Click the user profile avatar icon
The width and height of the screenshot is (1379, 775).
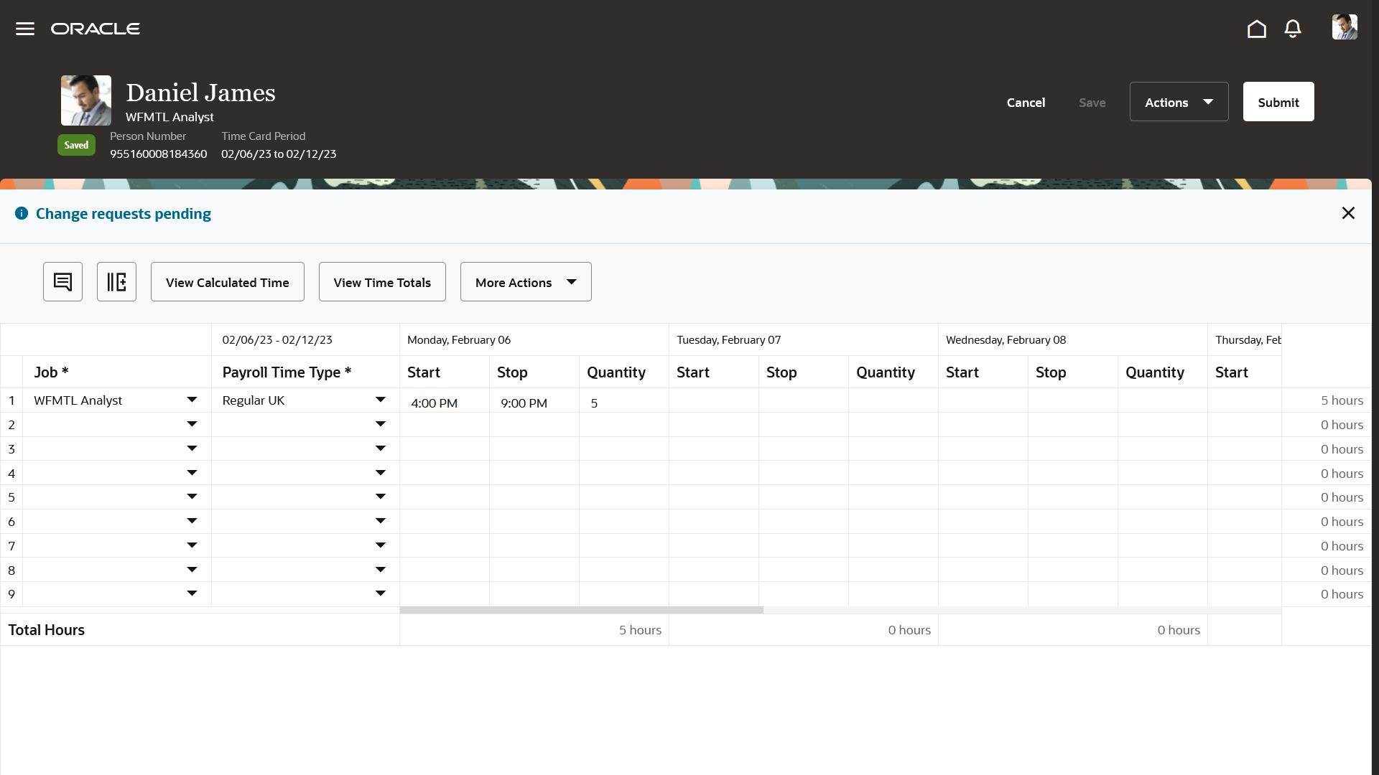coord(1344,27)
